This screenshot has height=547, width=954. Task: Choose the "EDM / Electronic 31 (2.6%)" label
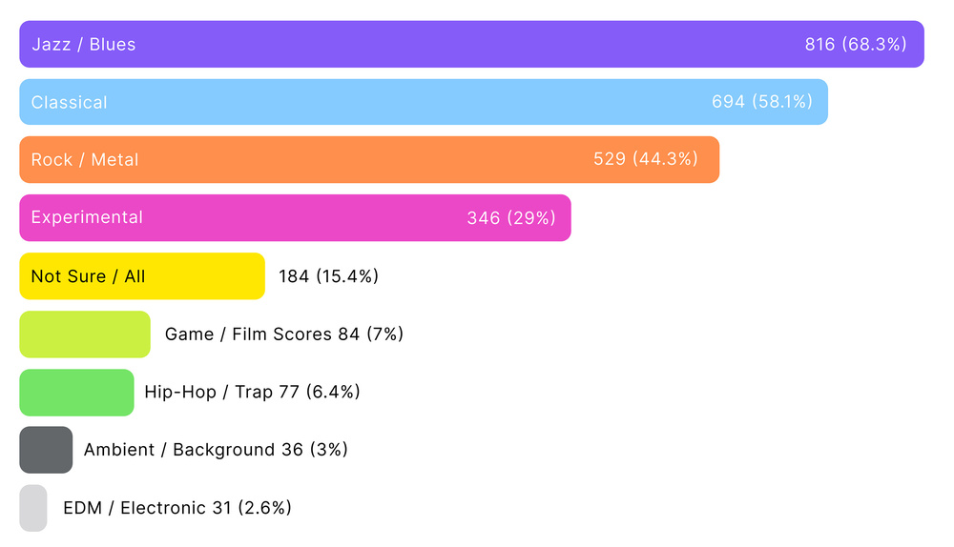click(177, 508)
